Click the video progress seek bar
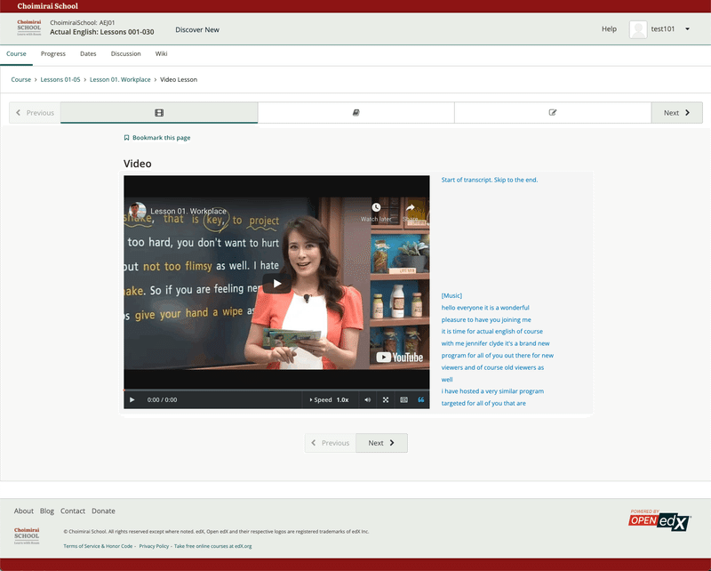 pos(276,390)
